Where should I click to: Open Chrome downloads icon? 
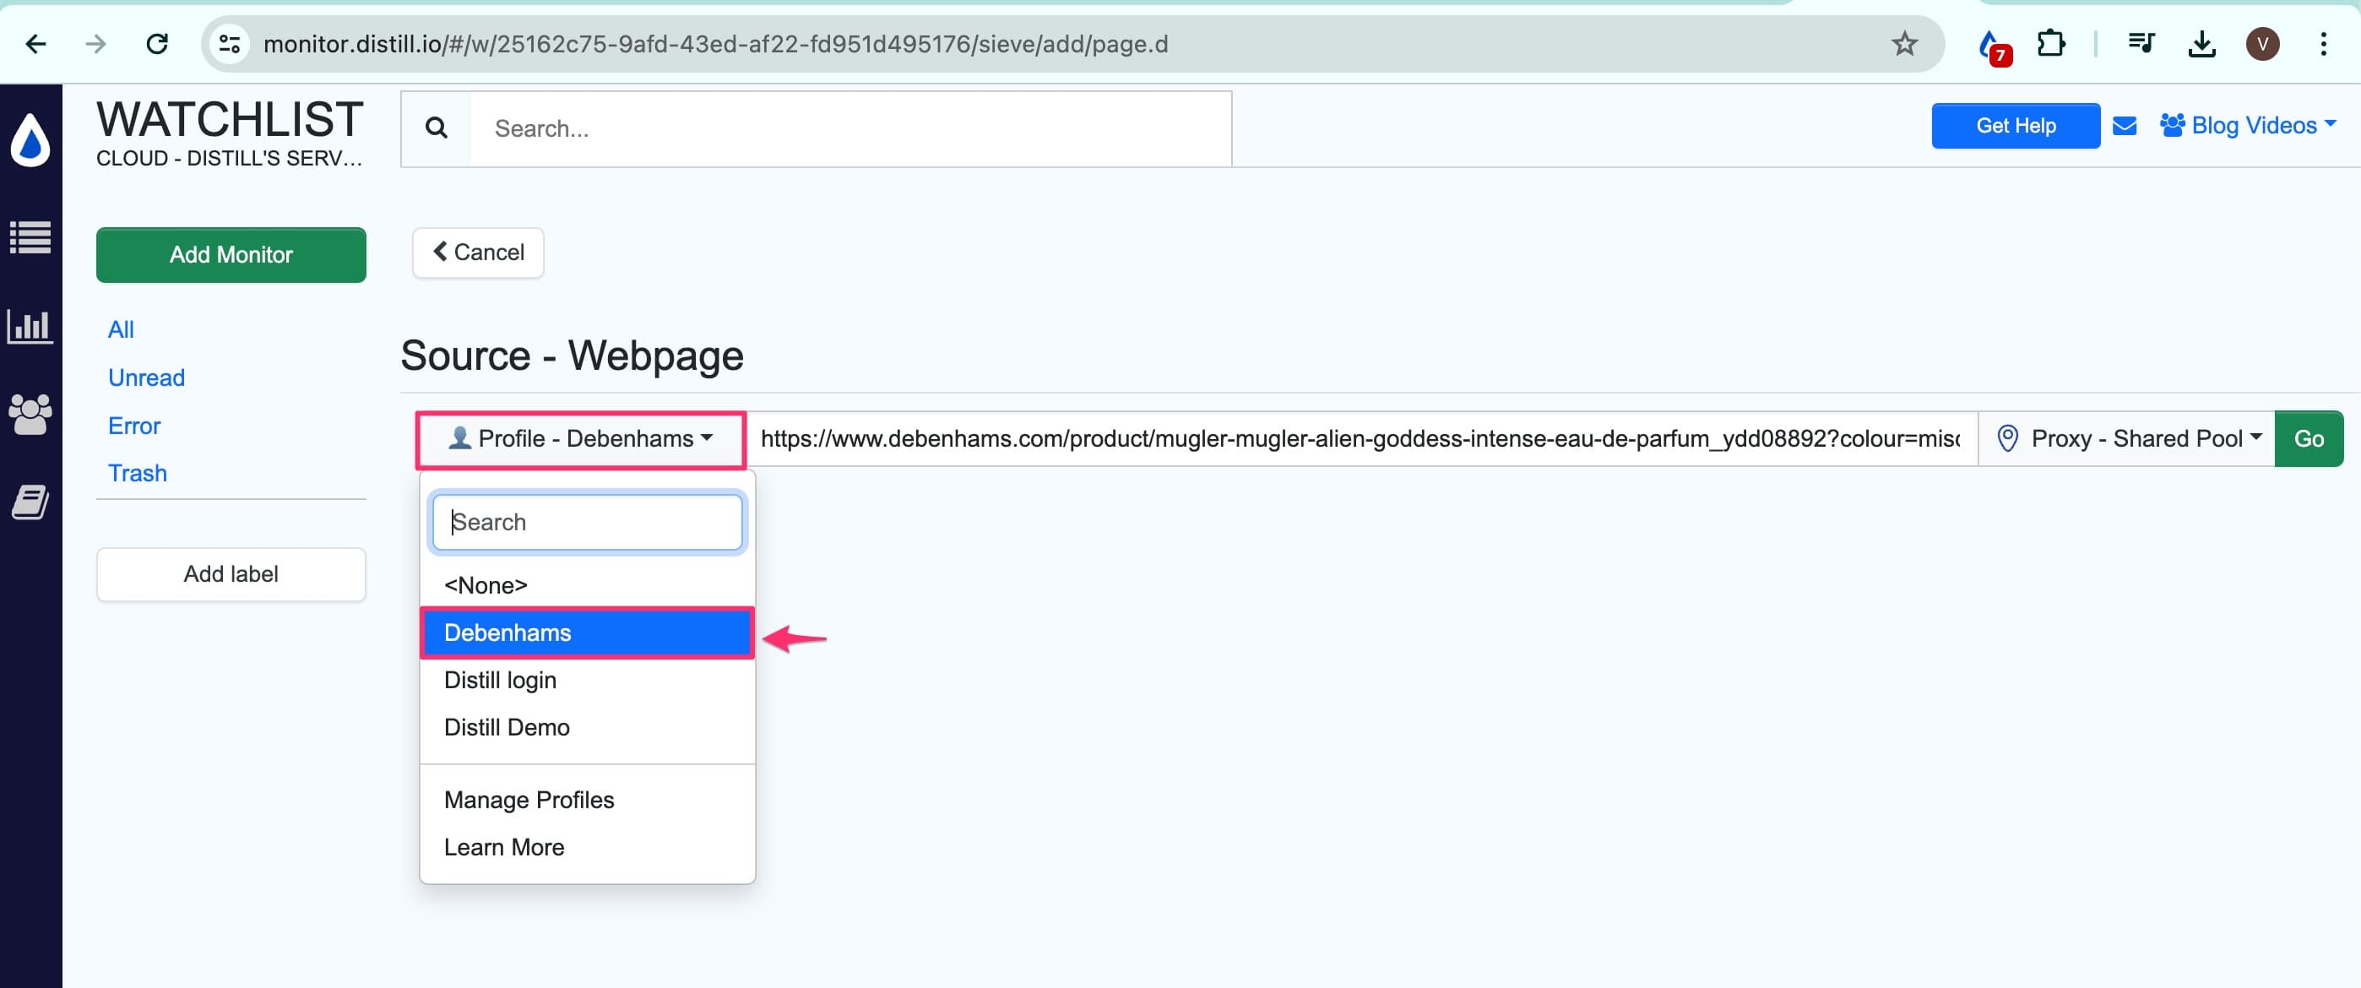2201,44
